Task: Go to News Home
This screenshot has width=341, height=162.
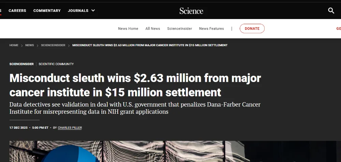Action: point(128,29)
